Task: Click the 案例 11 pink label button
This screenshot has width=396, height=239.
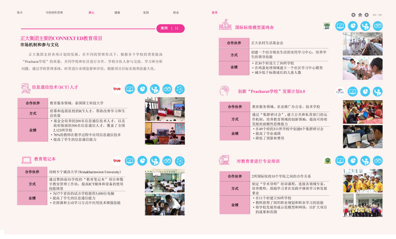Action: 170,28
